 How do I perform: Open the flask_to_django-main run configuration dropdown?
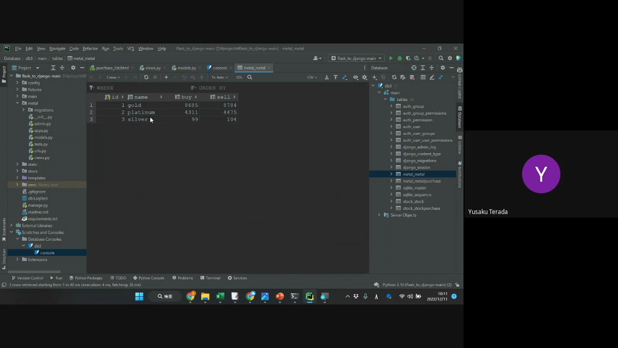pyautogui.click(x=356, y=58)
